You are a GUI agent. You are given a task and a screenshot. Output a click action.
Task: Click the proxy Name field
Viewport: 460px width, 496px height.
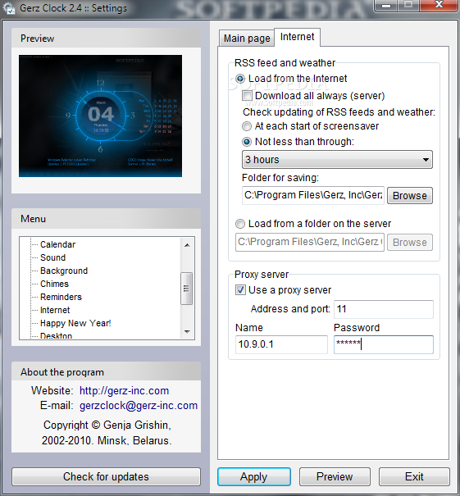click(281, 344)
